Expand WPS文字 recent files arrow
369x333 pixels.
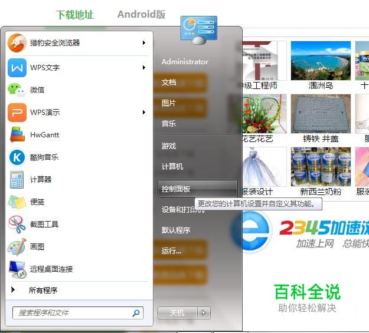[144, 68]
